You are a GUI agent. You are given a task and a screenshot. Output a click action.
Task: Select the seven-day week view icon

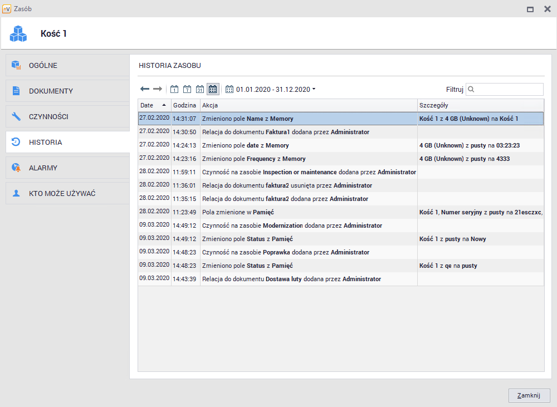[x=187, y=89]
